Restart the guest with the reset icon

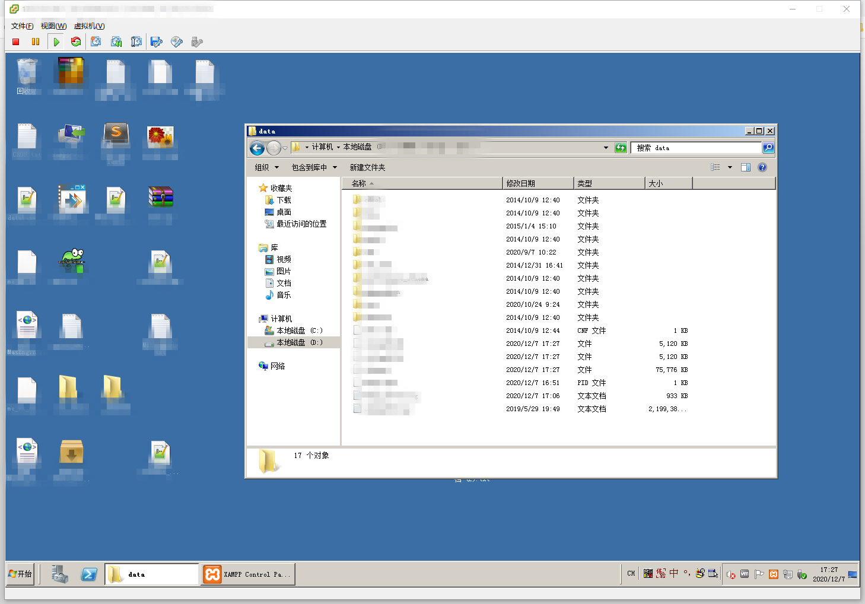(x=76, y=42)
